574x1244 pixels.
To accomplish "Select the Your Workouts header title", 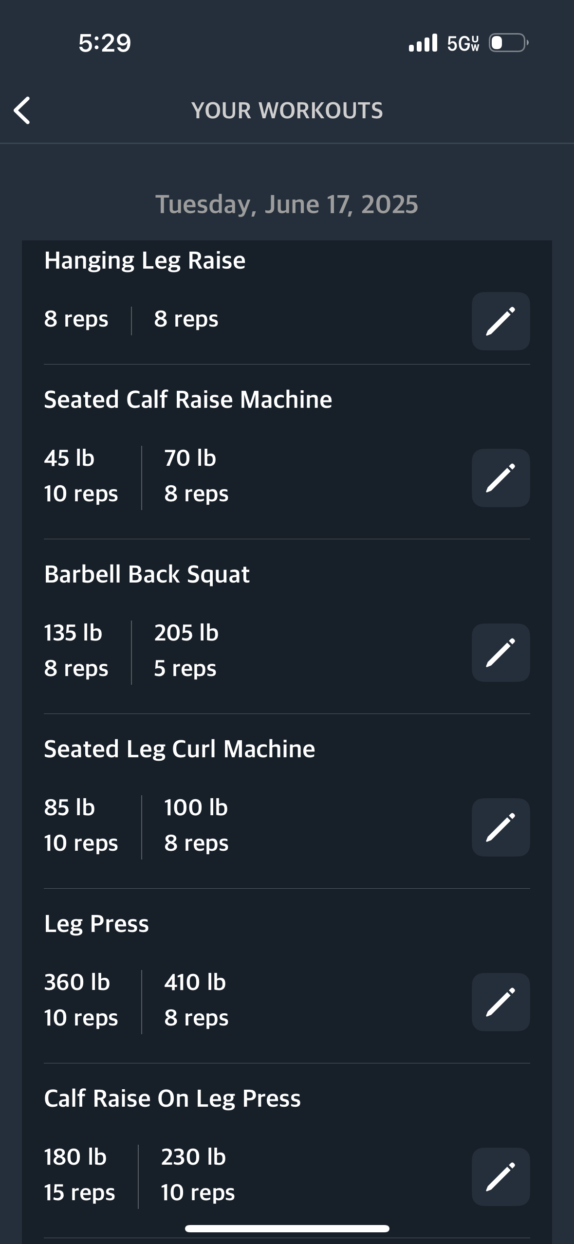I will pos(287,110).
